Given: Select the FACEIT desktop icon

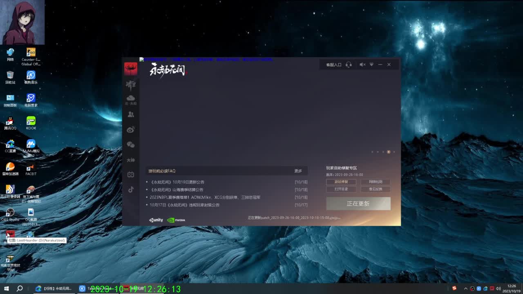Looking at the screenshot, I should tap(31, 169).
